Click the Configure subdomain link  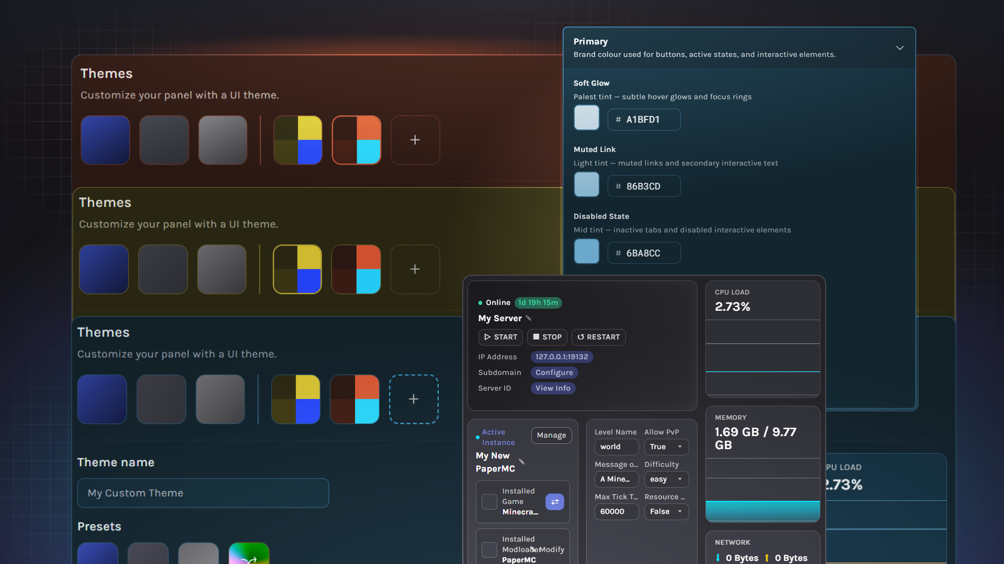[x=554, y=373]
